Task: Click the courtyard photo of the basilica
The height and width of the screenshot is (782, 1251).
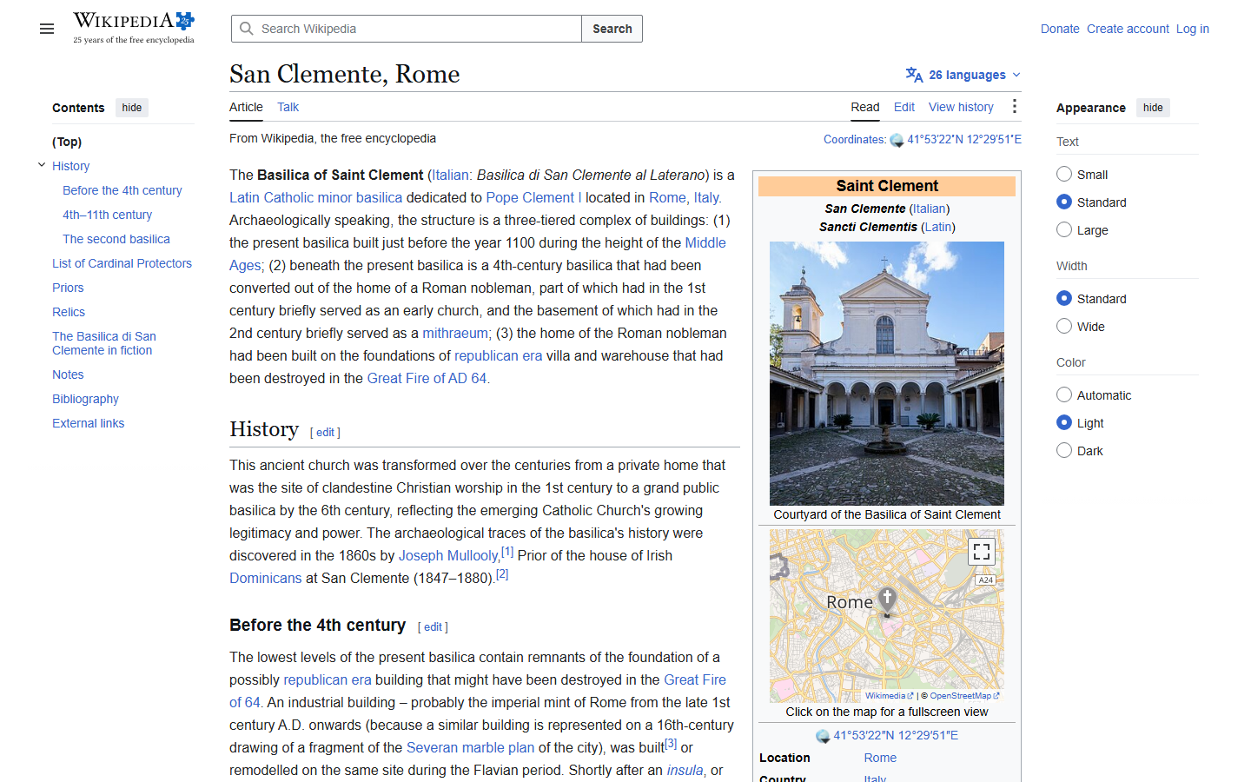Action: (x=887, y=374)
